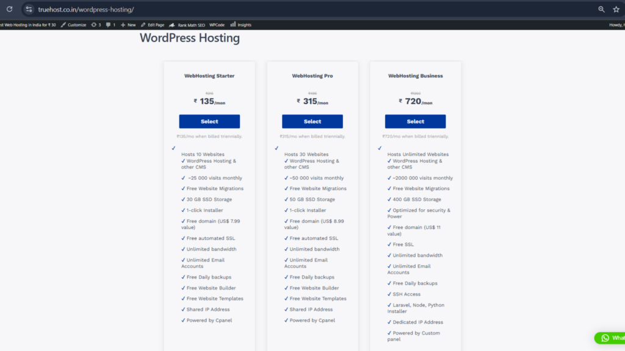
Task: Click 'Free domain (US$ 8.99 value)' feature
Action: point(314,224)
